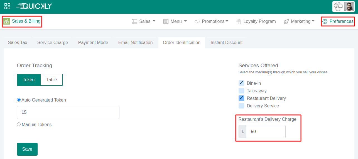Expand the Sales dropdown menu
The width and height of the screenshot is (358, 159).
(x=144, y=21)
